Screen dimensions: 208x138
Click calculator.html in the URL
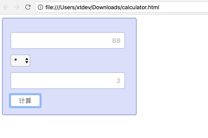[140, 7]
